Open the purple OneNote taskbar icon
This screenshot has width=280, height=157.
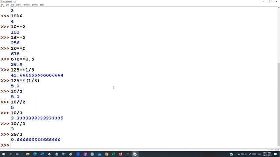85,154
